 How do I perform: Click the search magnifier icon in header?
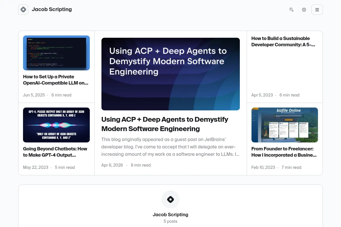[x=292, y=10]
